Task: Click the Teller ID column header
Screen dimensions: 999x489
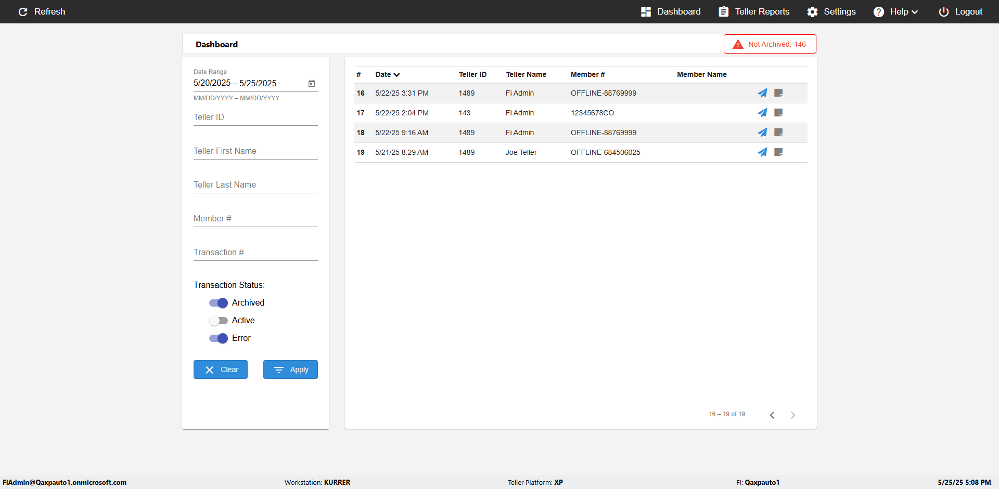Action: click(472, 74)
